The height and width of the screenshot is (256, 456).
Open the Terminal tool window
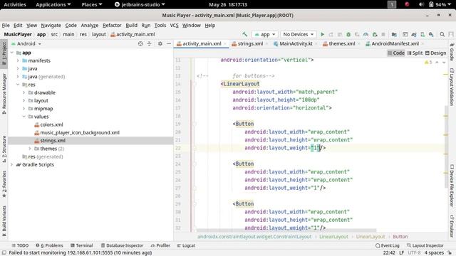(81, 245)
